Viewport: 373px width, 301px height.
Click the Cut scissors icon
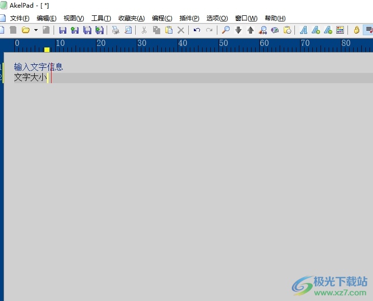tap(144, 30)
